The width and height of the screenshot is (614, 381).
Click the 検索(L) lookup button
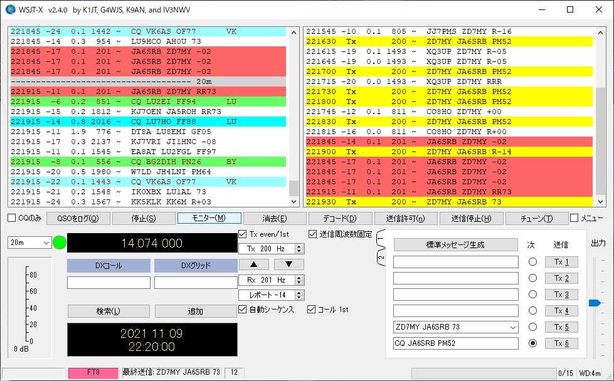pyautogui.click(x=109, y=311)
